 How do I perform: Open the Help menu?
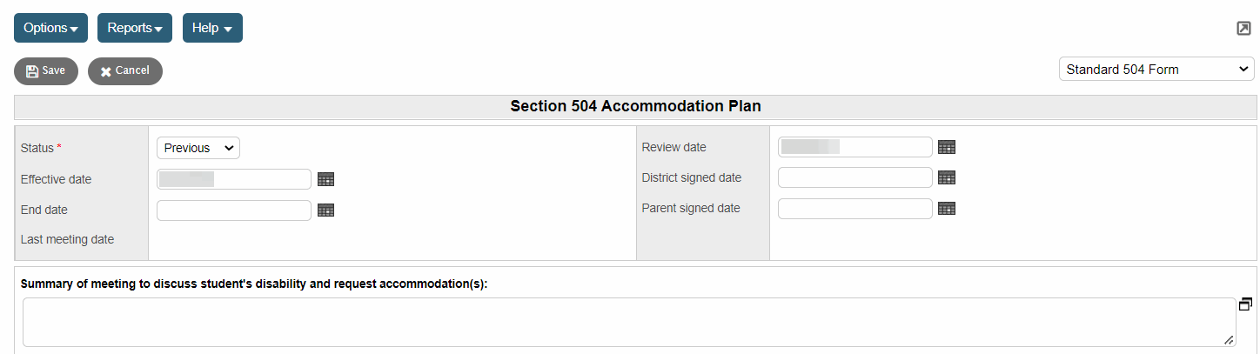212,28
